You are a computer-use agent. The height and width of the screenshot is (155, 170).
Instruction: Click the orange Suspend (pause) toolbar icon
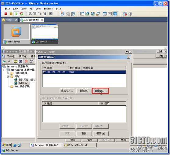[11, 14]
